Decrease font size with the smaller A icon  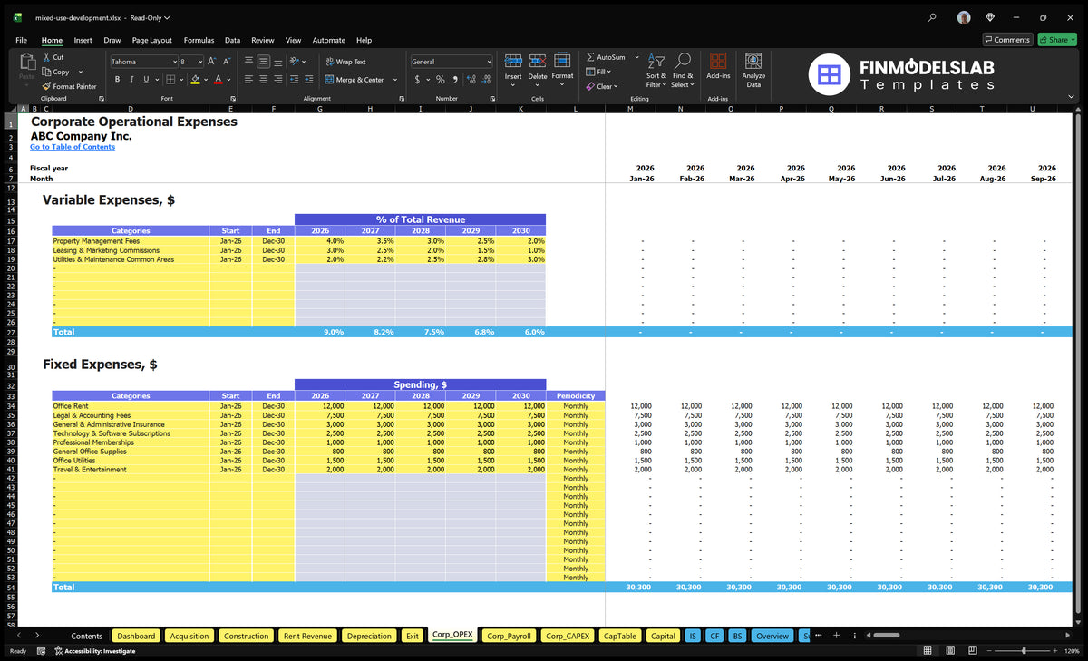click(x=227, y=62)
